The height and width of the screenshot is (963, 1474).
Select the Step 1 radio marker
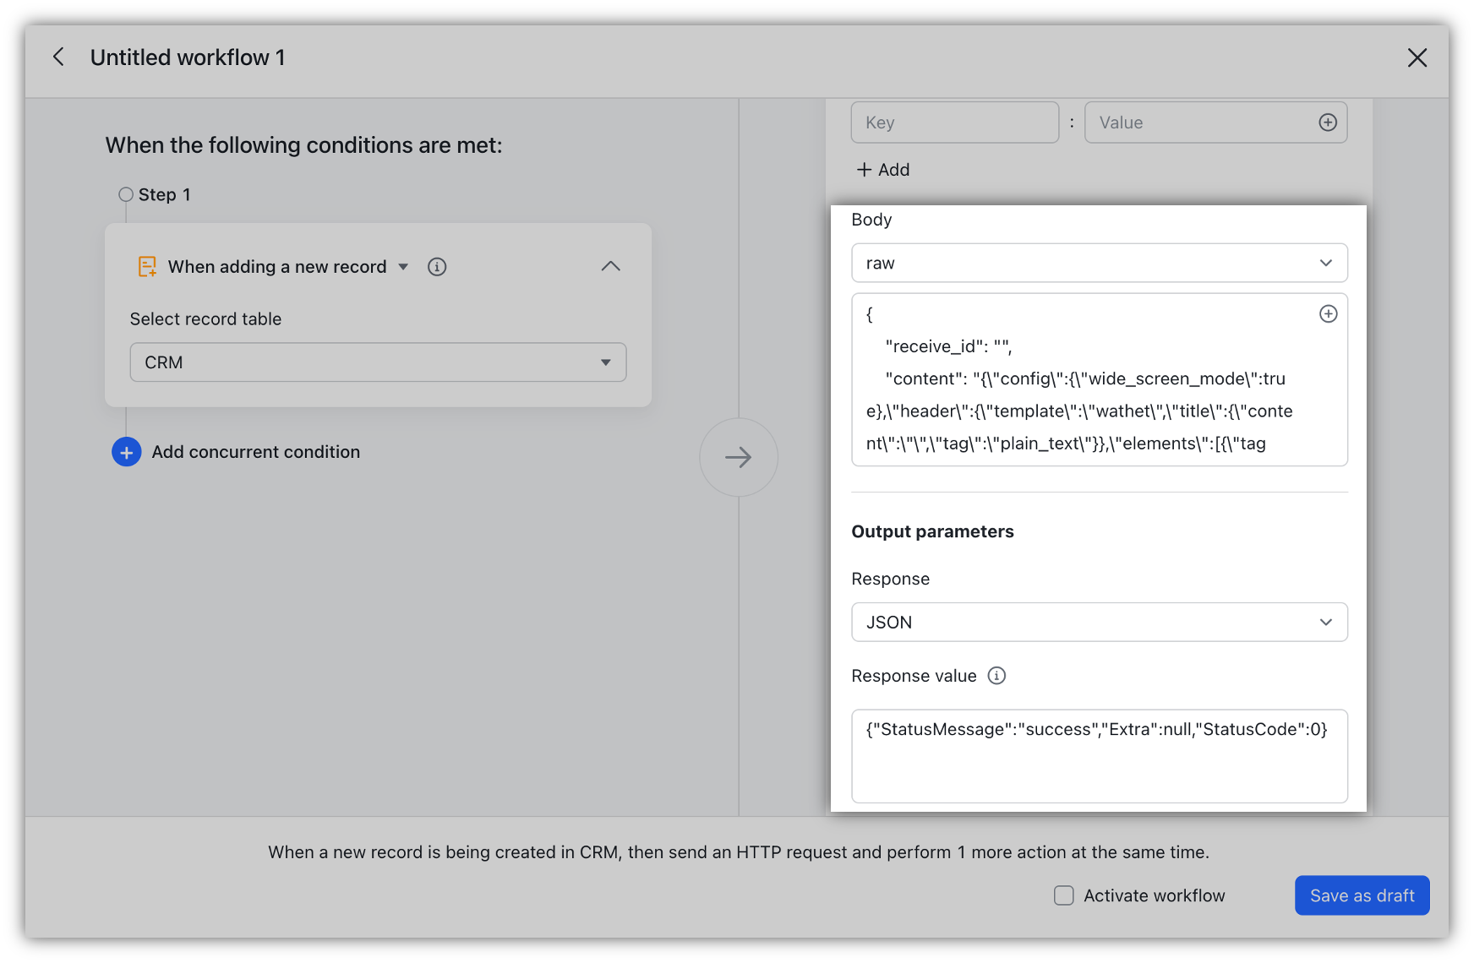(x=126, y=194)
